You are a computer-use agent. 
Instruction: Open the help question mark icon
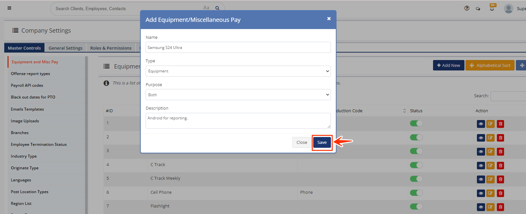coord(467,8)
